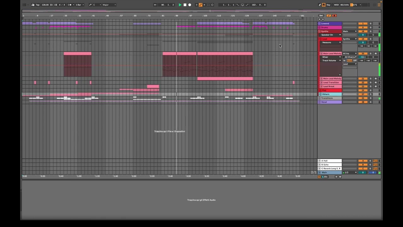Open the Synths output routing dropdown
The width and height of the screenshot is (403, 227).
point(350,39)
